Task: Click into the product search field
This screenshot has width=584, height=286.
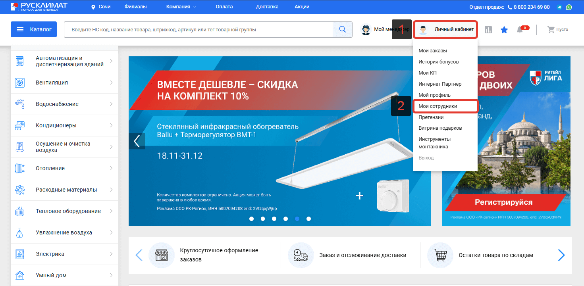Action: point(199,29)
